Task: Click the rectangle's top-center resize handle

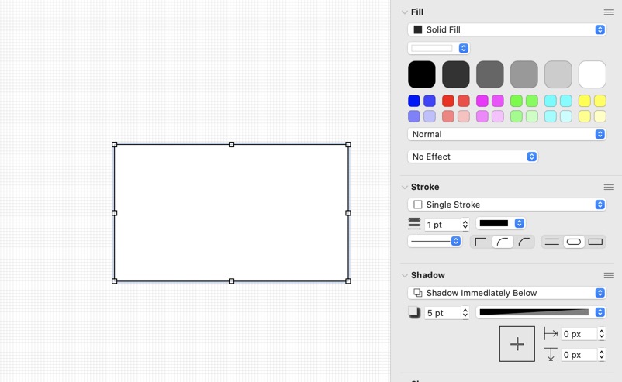Action: coord(232,145)
